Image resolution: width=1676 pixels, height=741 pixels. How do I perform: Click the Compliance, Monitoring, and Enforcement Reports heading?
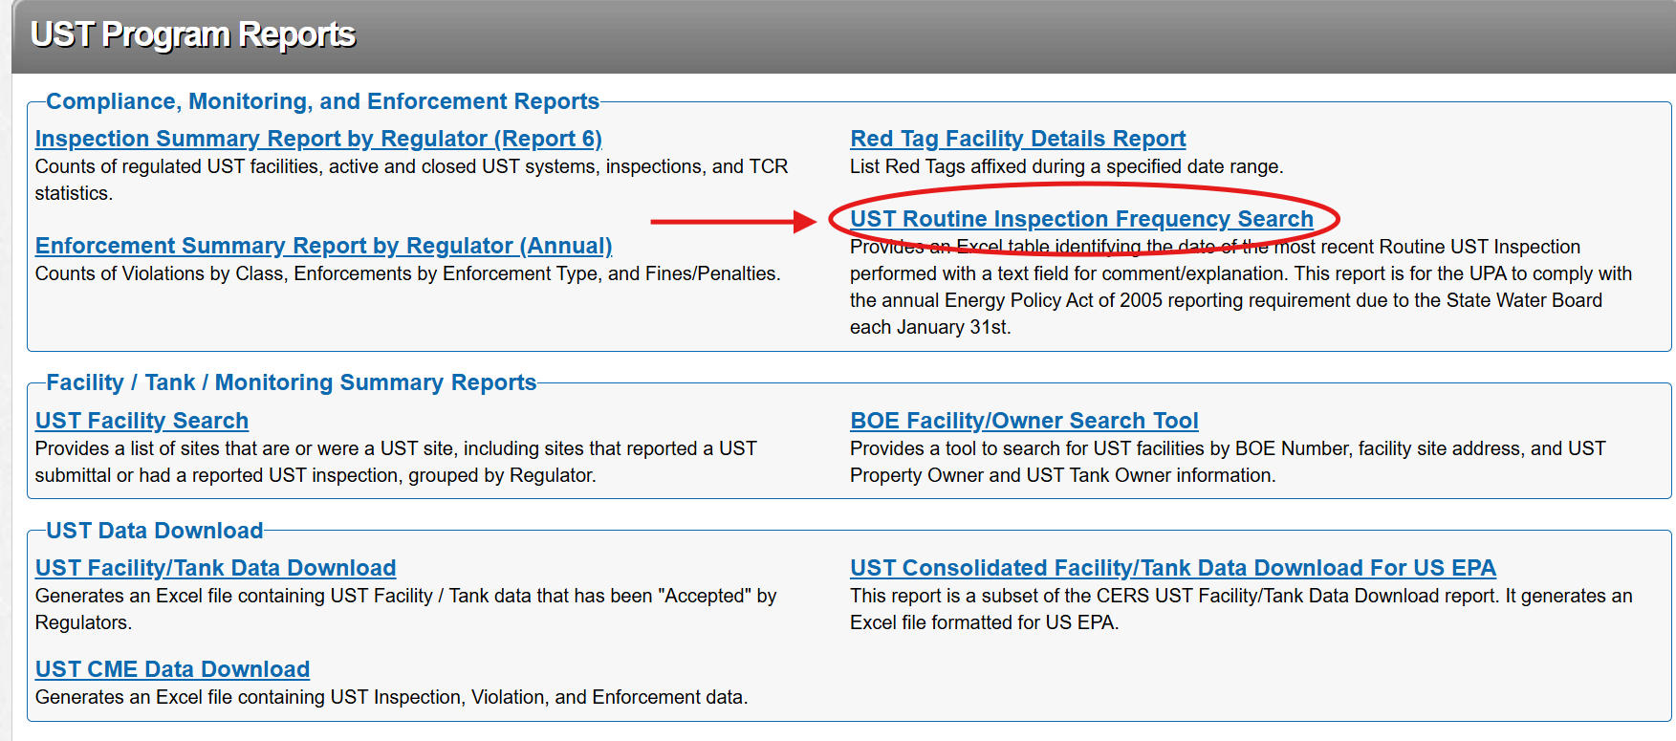coord(322,101)
